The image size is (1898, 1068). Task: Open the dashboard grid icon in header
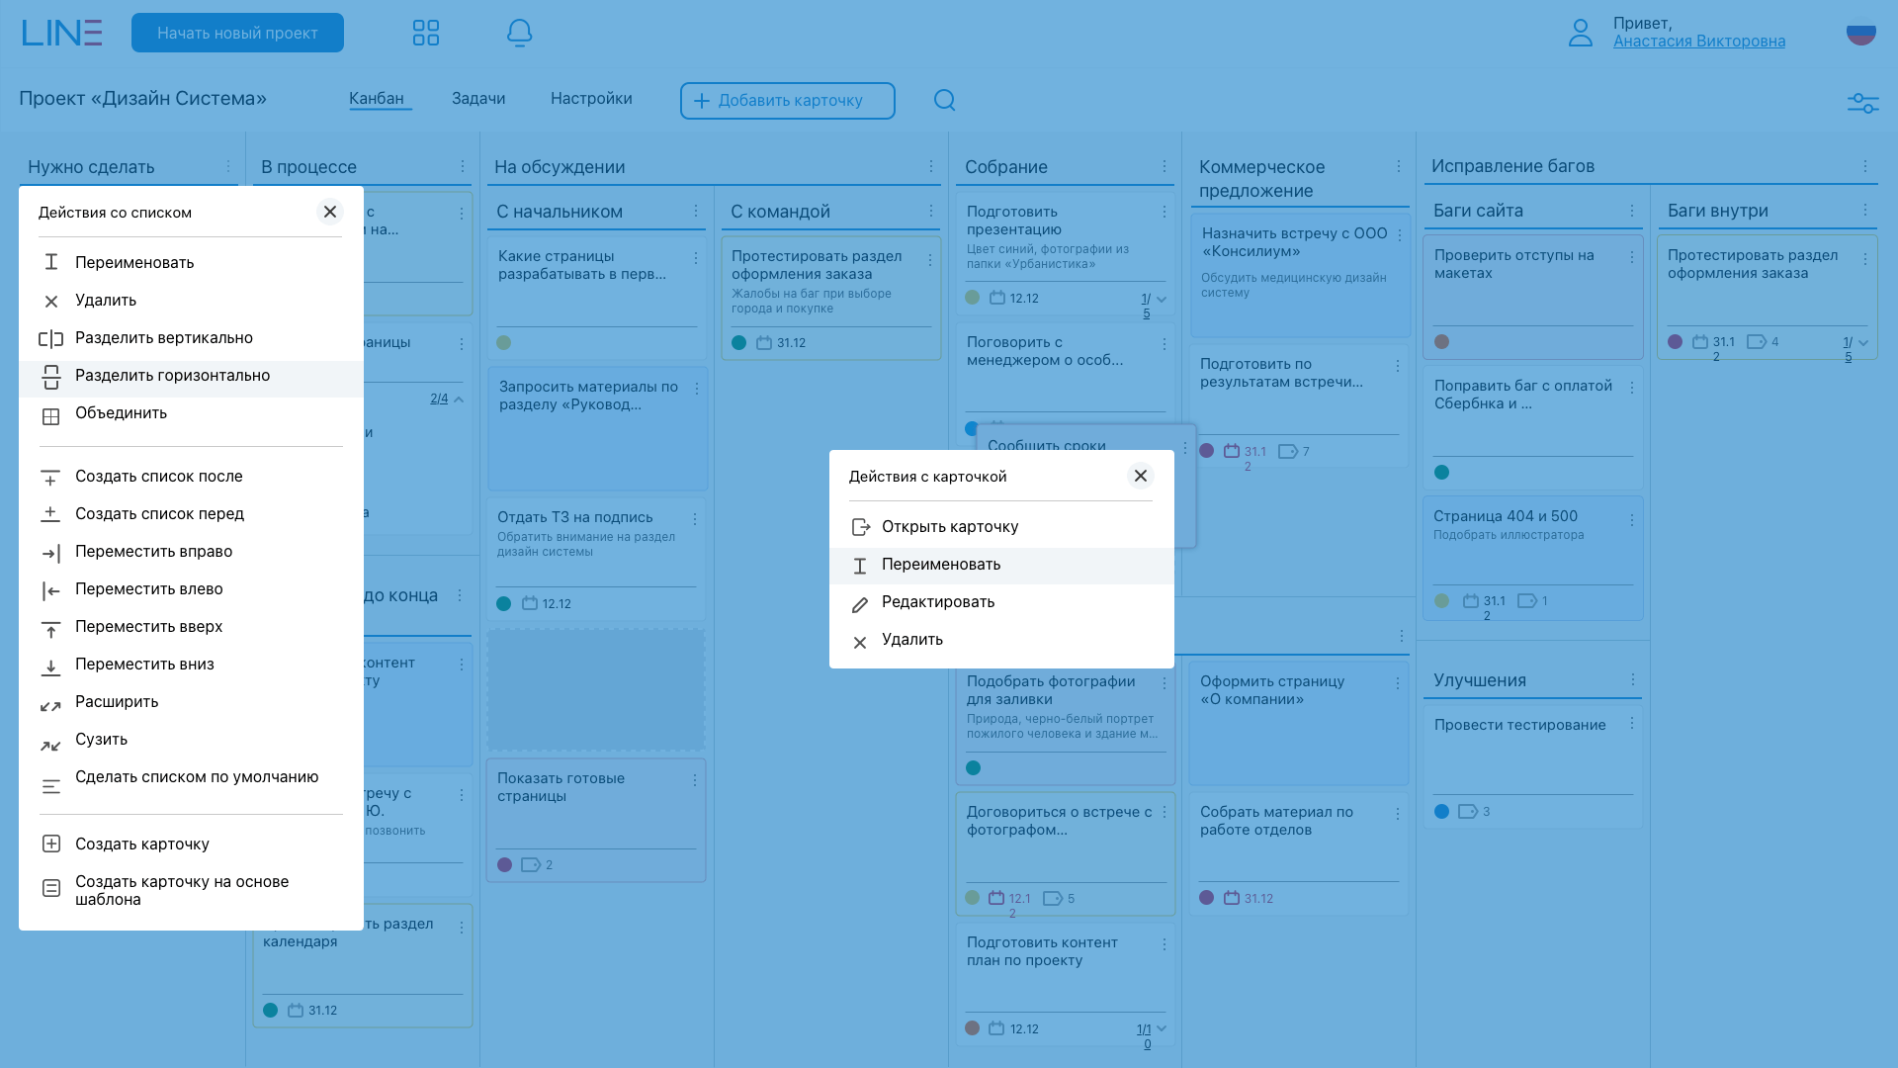pos(425,33)
